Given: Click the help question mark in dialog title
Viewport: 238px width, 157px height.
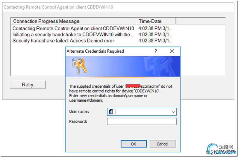Looking at the screenshot, I should point(156,51).
